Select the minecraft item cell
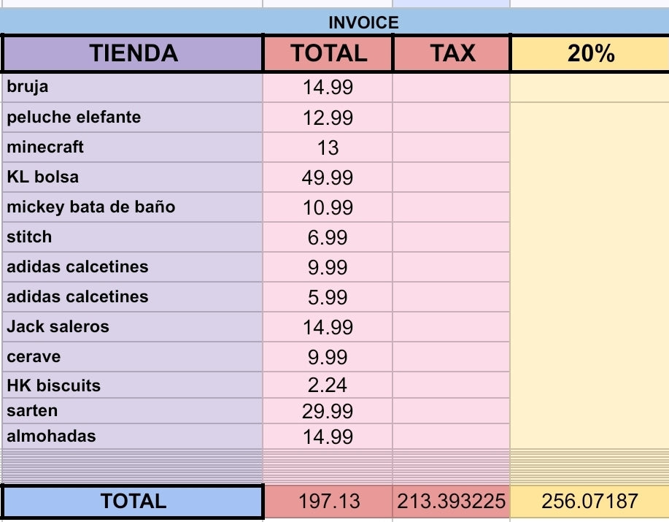This screenshot has width=669, height=522. (133, 147)
